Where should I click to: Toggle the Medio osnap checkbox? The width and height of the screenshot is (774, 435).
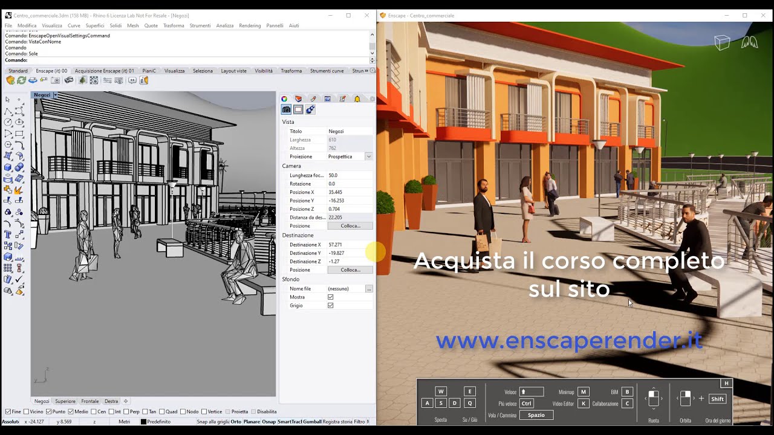71,411
